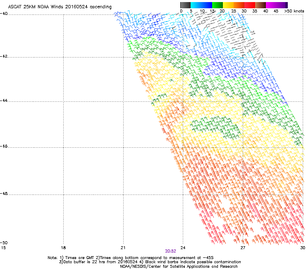Click the '-46' latitude axis label
Viewport: 306px width, 269px height.
tap(4, 147)
